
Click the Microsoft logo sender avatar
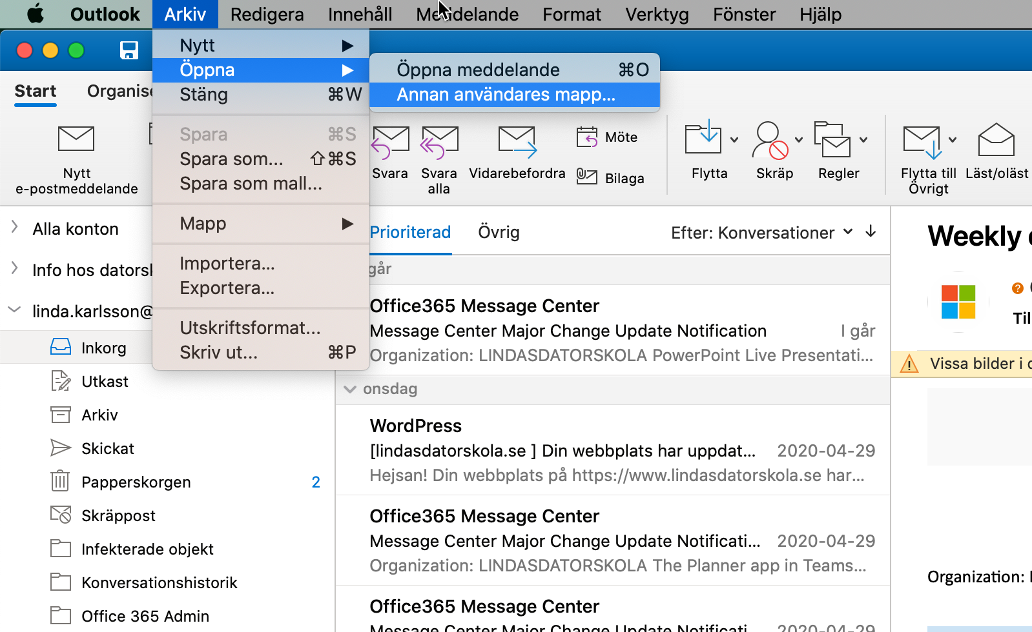coord(958,302)
